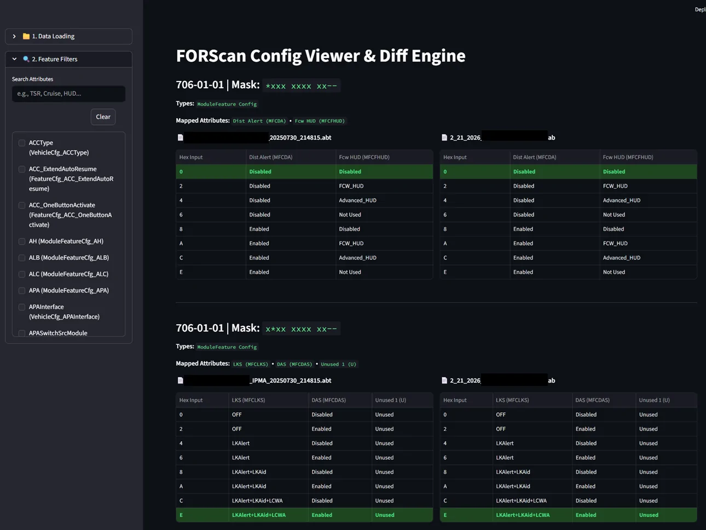
Task: Click the file icon next to the 2_21_2026 file
Action: (443, 137)
